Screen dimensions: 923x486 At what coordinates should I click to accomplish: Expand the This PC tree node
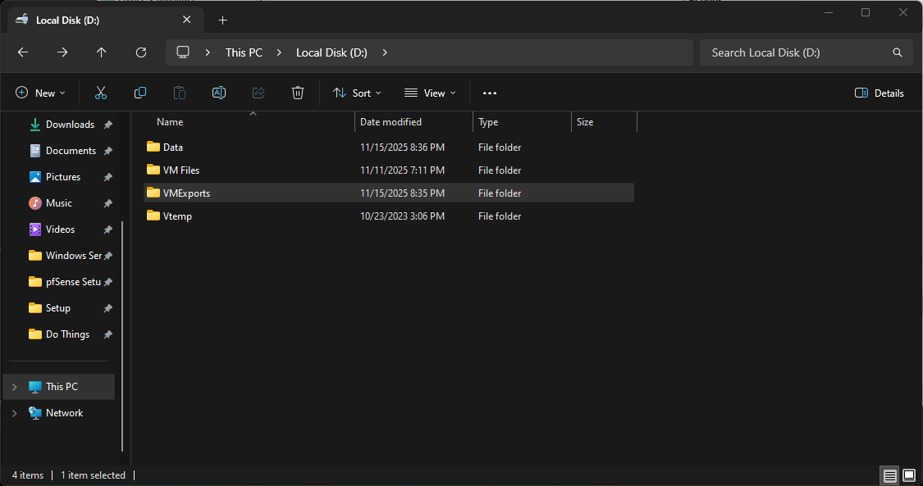pyautogui.click(x=15, y=387)
